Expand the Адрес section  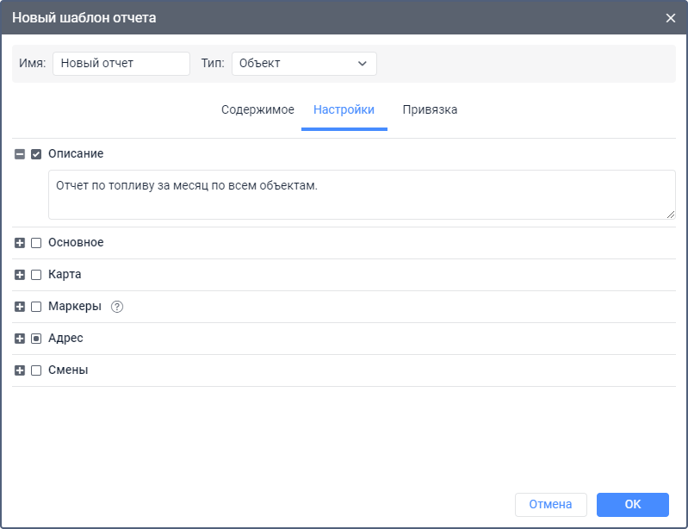20,339
